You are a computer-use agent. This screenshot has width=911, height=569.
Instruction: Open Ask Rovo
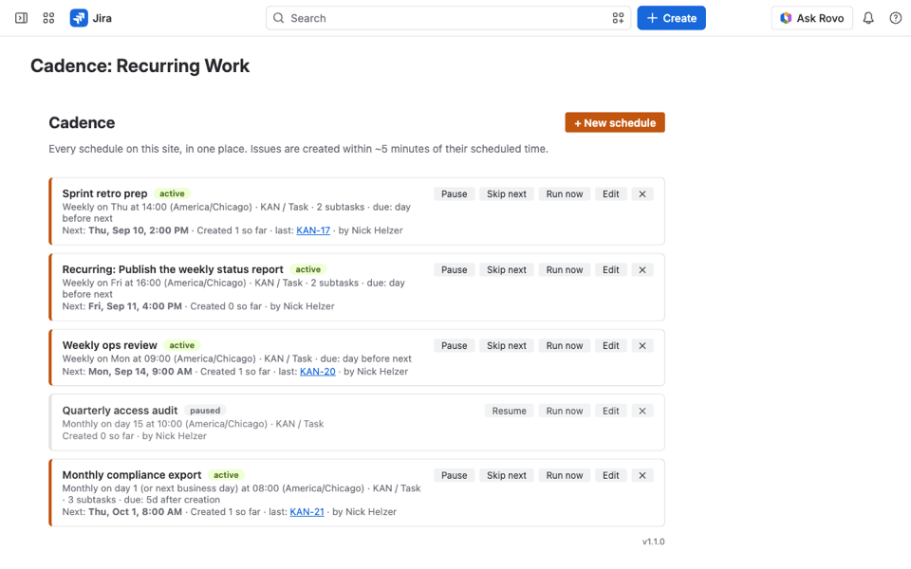coord(811,18)
